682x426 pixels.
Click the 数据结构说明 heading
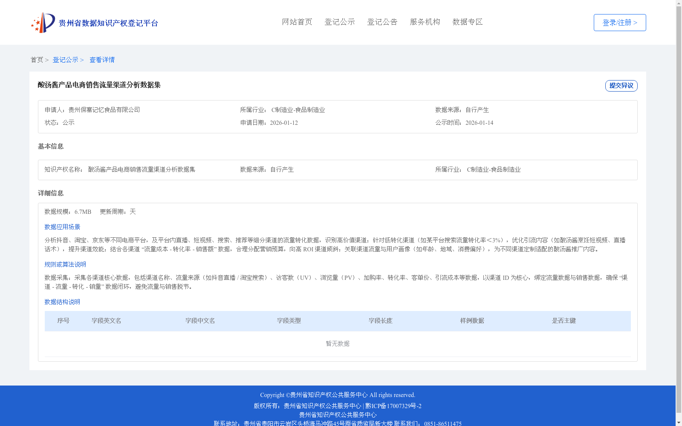62,302
